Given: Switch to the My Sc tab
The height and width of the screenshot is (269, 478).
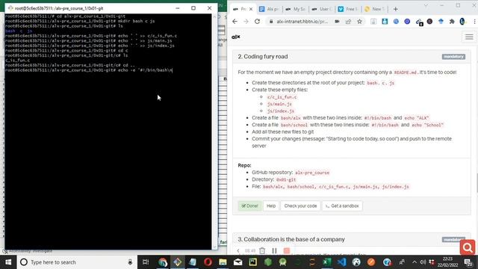Looking at the screenshot, I should 295,9.
